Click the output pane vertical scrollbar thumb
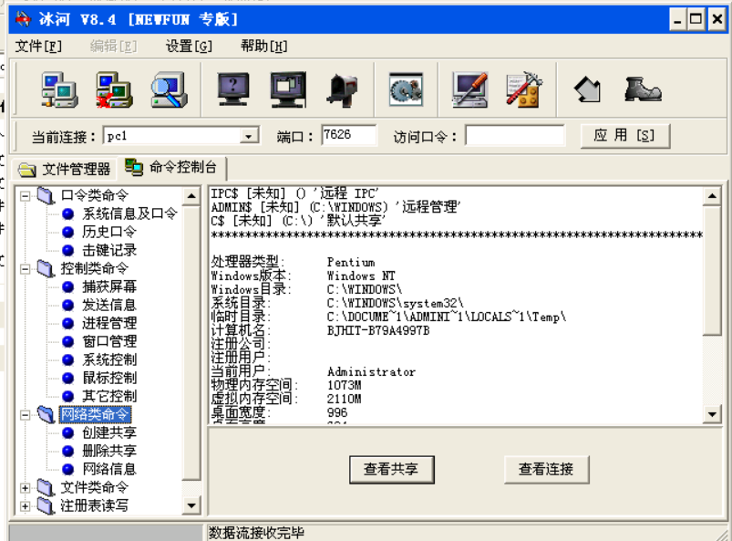732x541 pixels. (x=712, y=270)
